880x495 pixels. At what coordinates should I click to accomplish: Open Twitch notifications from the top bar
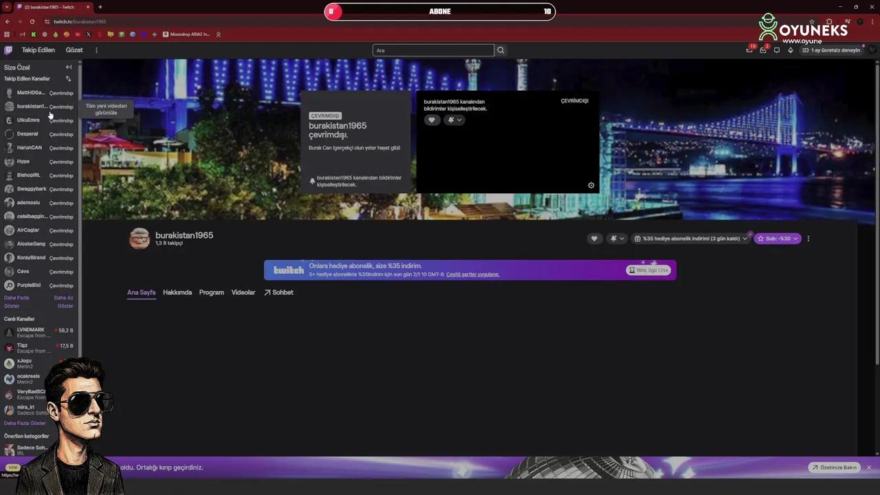[x=749, y=49]
